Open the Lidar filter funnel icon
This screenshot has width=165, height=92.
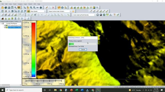click(114, 15)
